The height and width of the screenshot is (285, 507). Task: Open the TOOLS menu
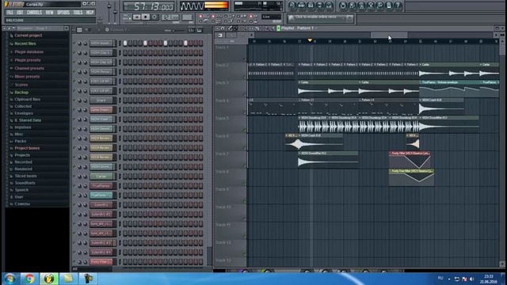[x=78, y=13]
